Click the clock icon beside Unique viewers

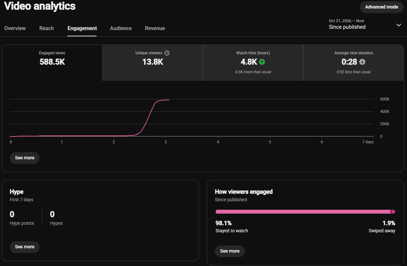[x=167, y=53]
